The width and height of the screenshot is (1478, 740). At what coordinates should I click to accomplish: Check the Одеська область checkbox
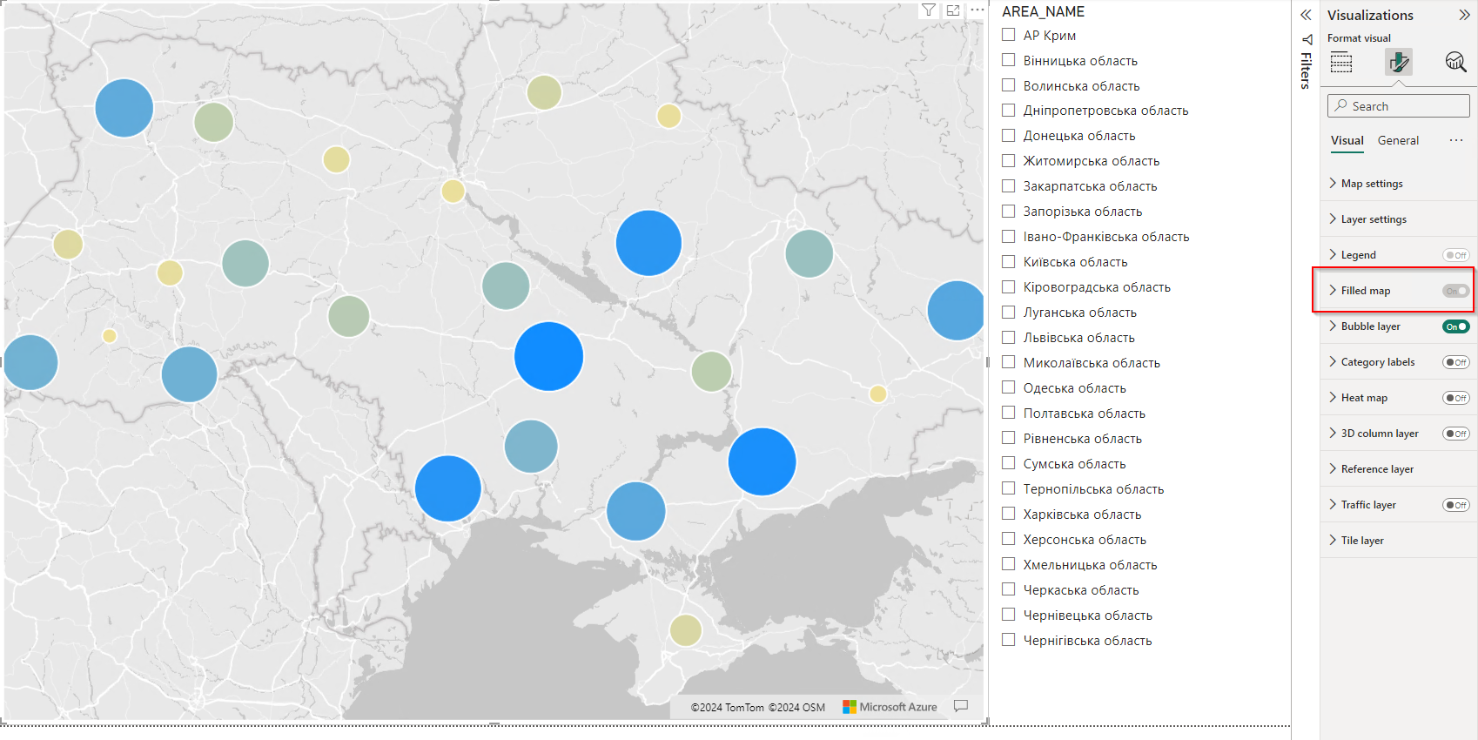(x=1008, y=387)
